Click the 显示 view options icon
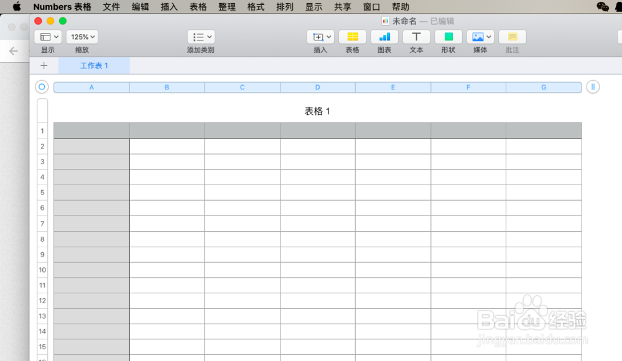 45,36
